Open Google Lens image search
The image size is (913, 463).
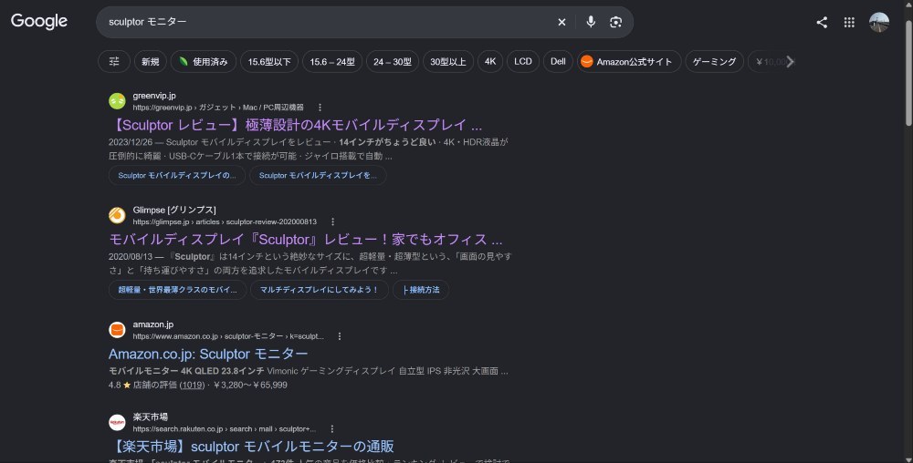(x=615, y=22)
